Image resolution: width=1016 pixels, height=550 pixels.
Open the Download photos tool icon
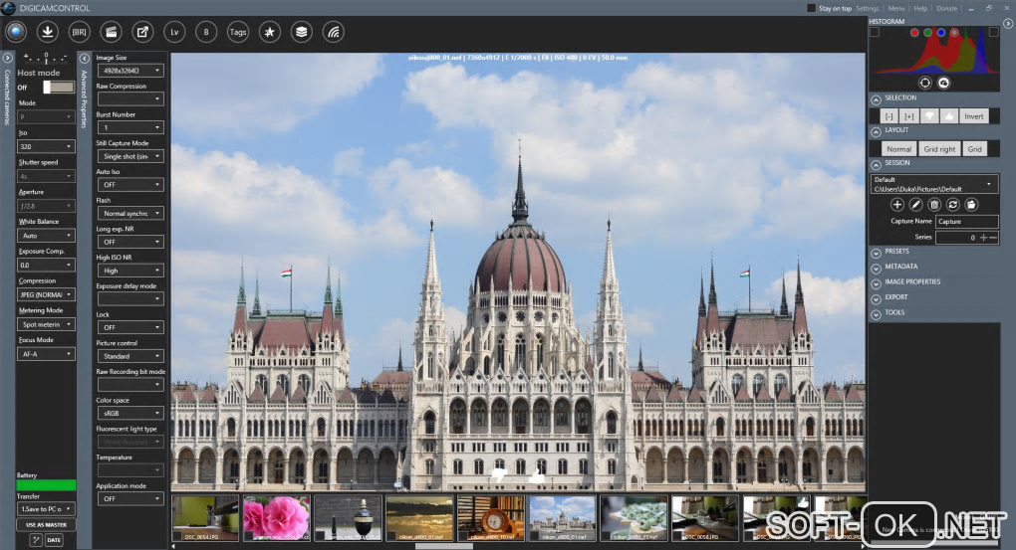pyautogui.click(x=47, y=32)
